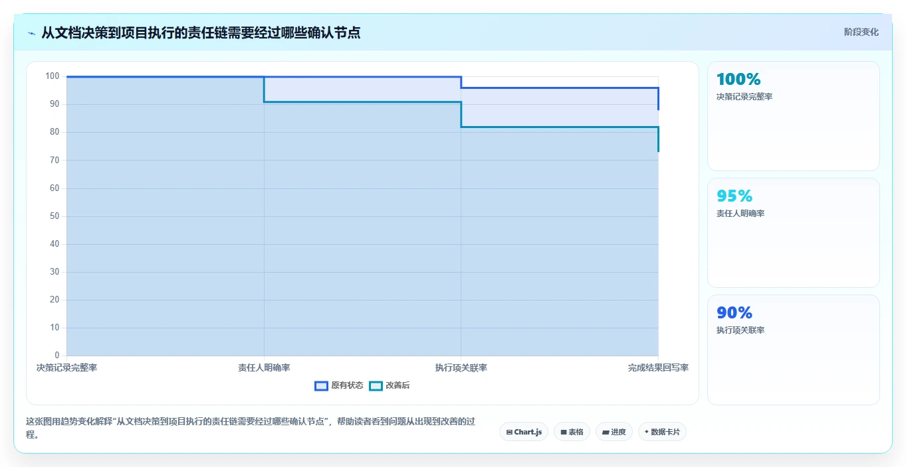Click the 进度 tag
The image size is (906, 467).
pyautogui.click(x=614, y=432)
